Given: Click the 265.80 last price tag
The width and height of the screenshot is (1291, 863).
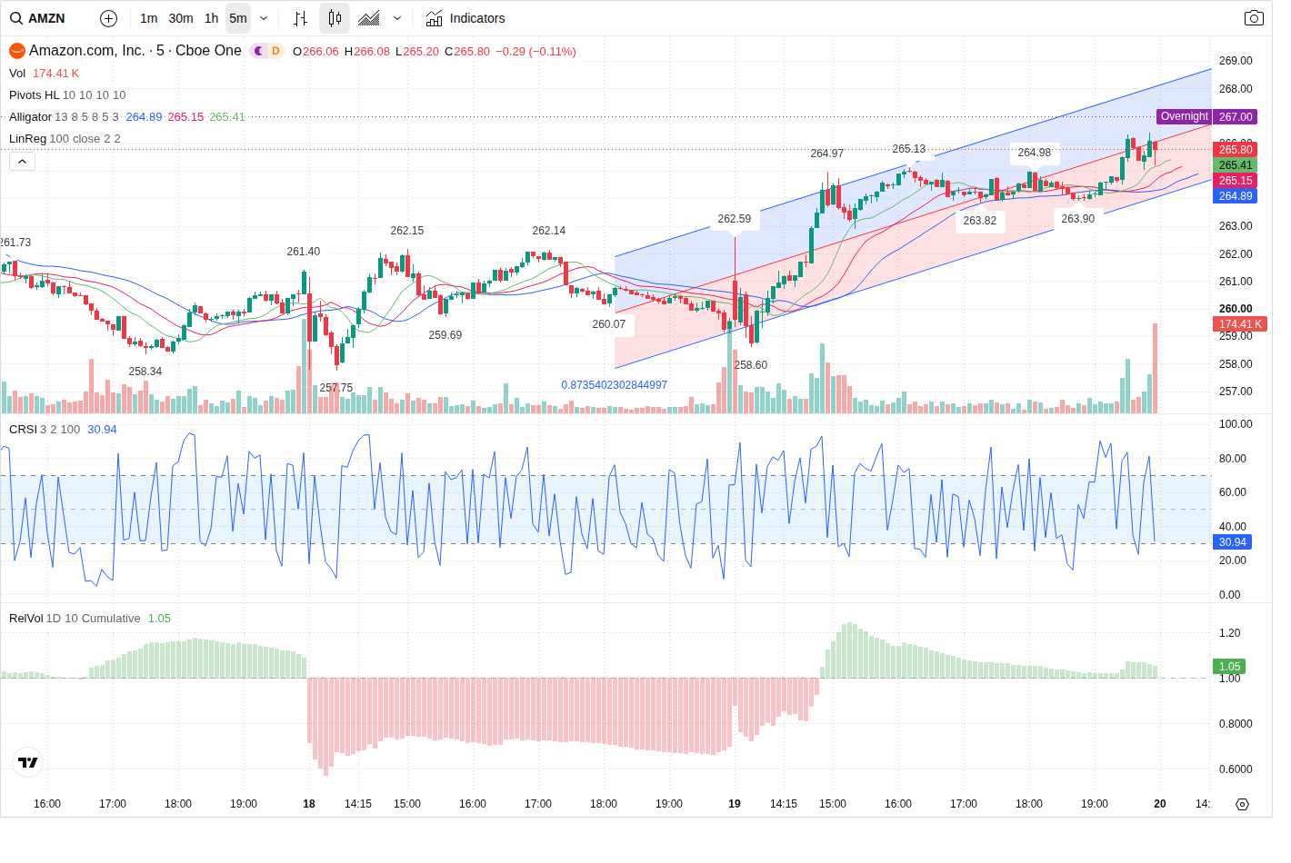Looking at the screenshot, I should pyautogui.click(x=1236, y=150).
